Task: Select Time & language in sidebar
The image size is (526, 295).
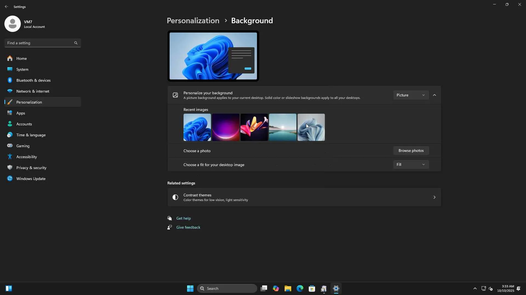Action: (31, 135)
